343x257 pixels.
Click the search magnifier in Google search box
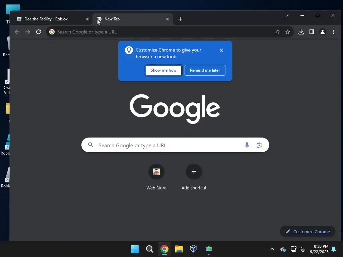click(x=90, y=145)
